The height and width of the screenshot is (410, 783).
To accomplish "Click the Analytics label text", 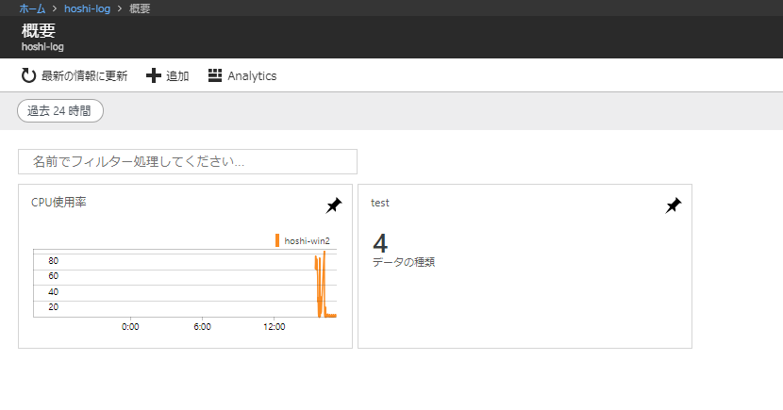I will (252, 75).
